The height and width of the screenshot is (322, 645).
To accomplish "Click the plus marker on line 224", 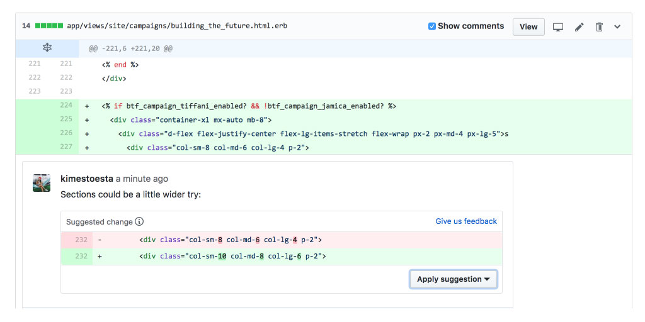I will [x=87, y=106].
